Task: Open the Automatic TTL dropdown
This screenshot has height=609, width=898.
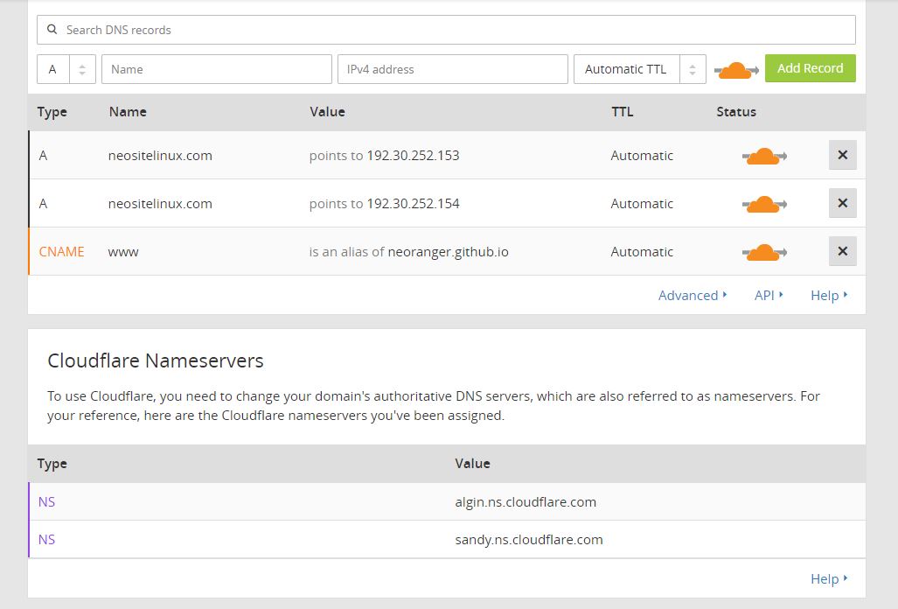Action: coord(639,69)
